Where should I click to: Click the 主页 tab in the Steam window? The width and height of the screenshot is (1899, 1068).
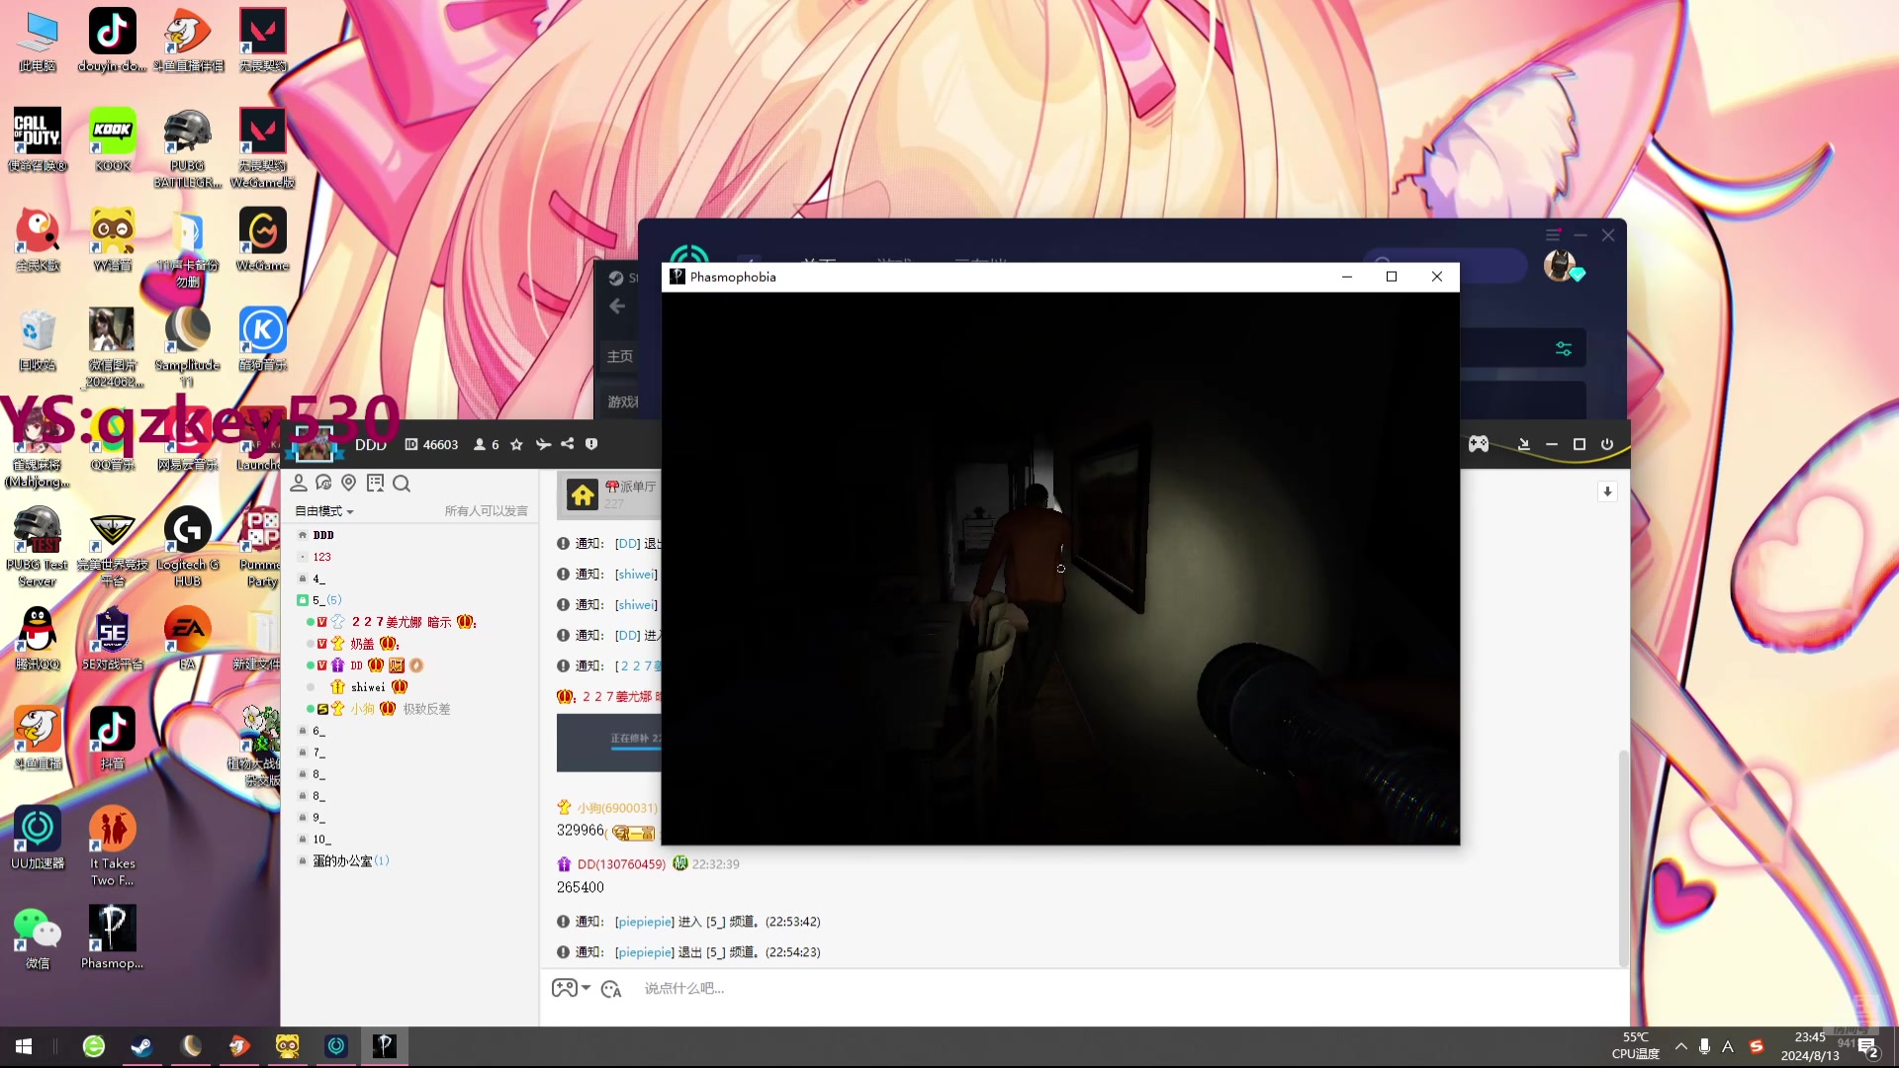[620, 356]
